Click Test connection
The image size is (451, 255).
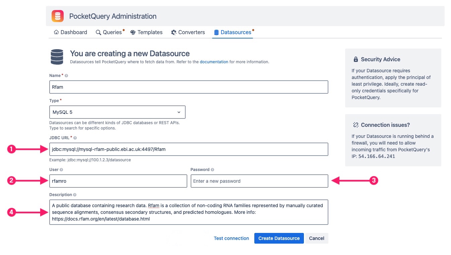pyautogui.click(x=232, y=238)
